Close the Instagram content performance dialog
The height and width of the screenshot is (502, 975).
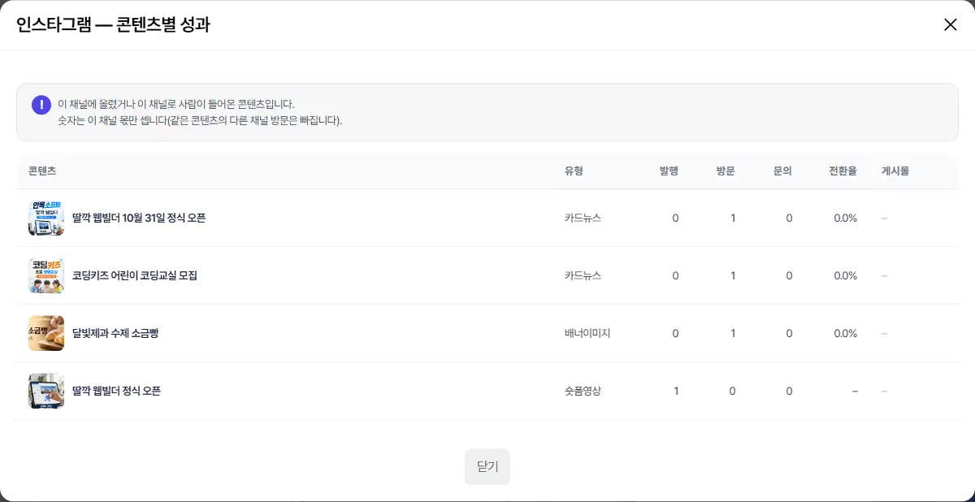tap(950, 24)
